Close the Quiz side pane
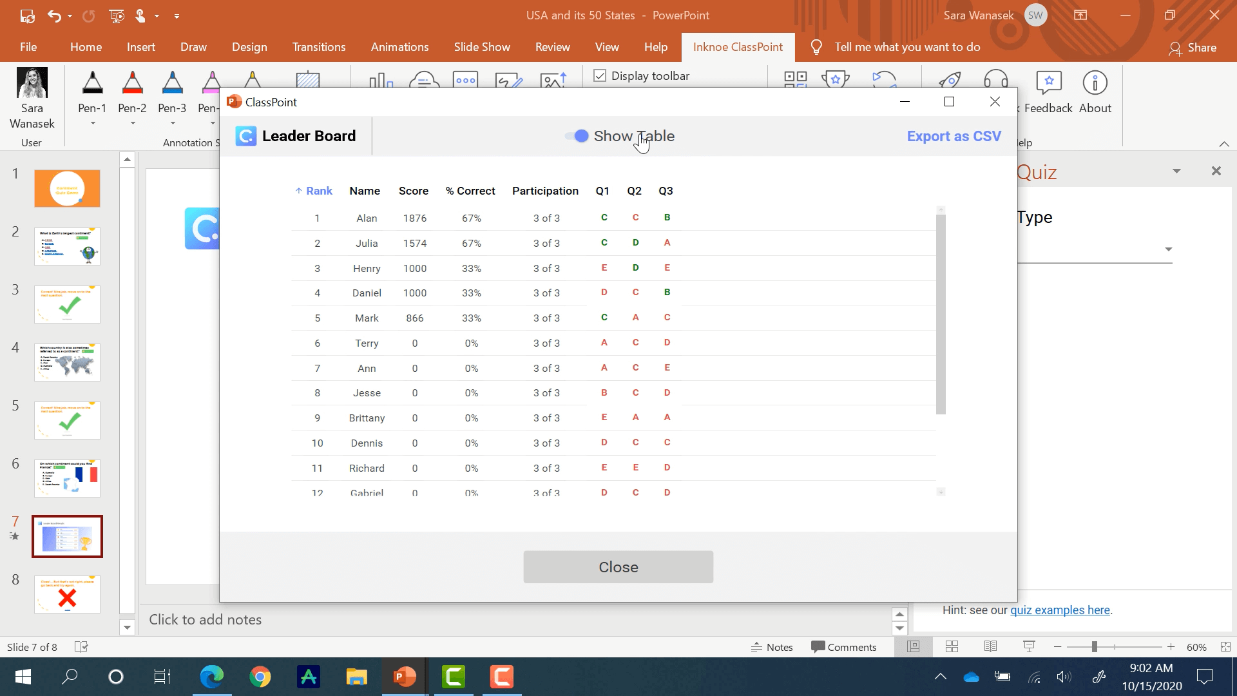The width and height of the screenshot is (1237, 696). pyautogui.click(x=1216, y=171)
